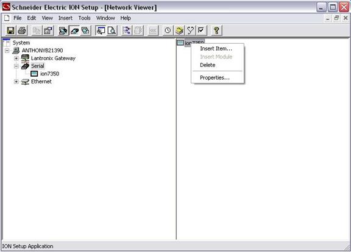Click the Save floppy disk toolbar icon
The height and width of the screenshot is (252, 351).
tap(10, 30)
